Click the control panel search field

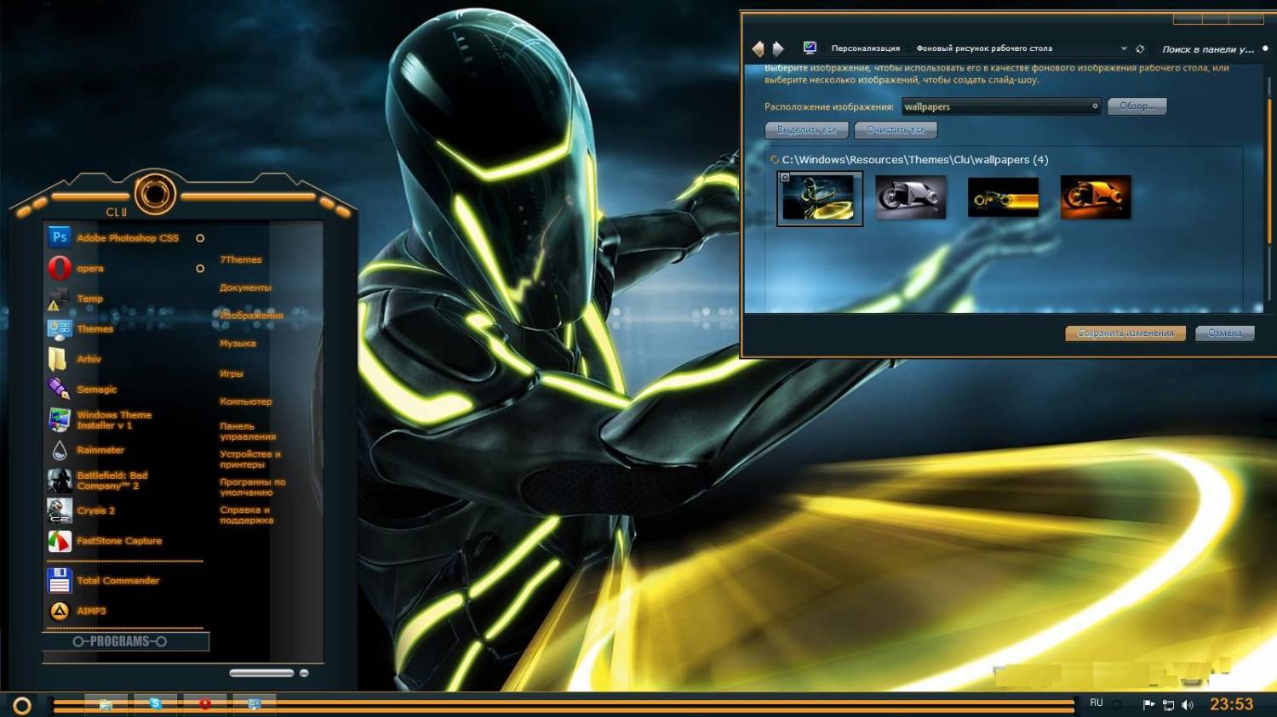[1207, 49]
